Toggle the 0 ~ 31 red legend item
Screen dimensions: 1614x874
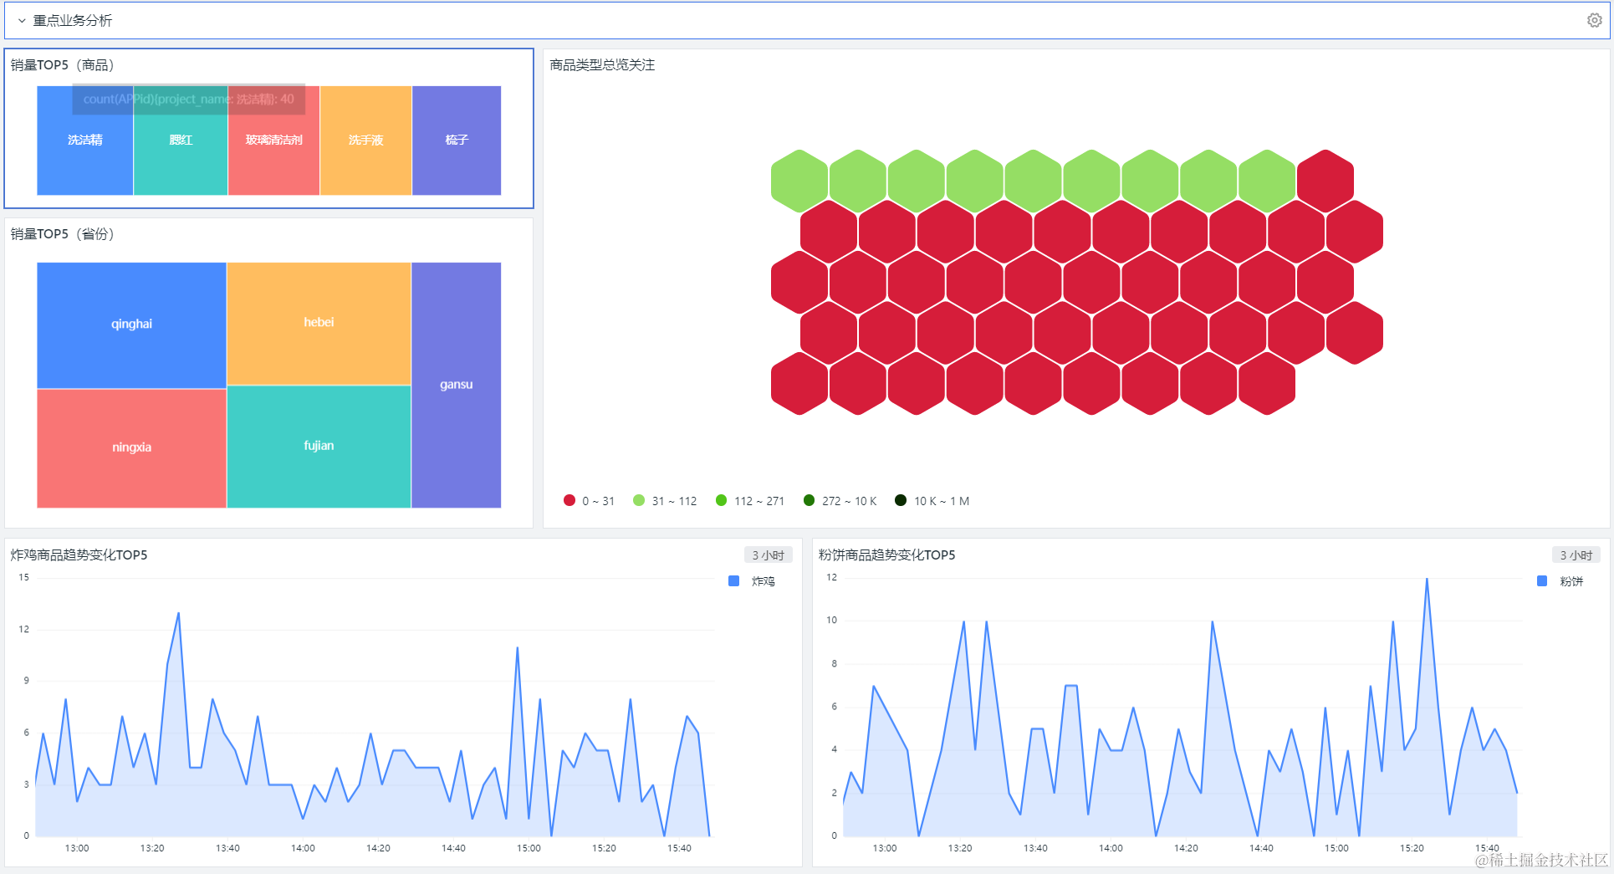590,501
